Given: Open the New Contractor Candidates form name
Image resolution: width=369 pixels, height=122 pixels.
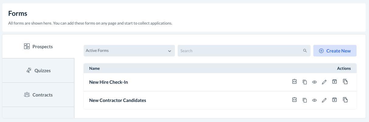Looking at the screenshot, I should pos(117,100).
